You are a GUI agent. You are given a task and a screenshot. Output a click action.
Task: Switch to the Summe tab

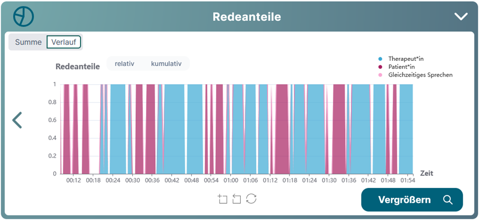point(28,42)
